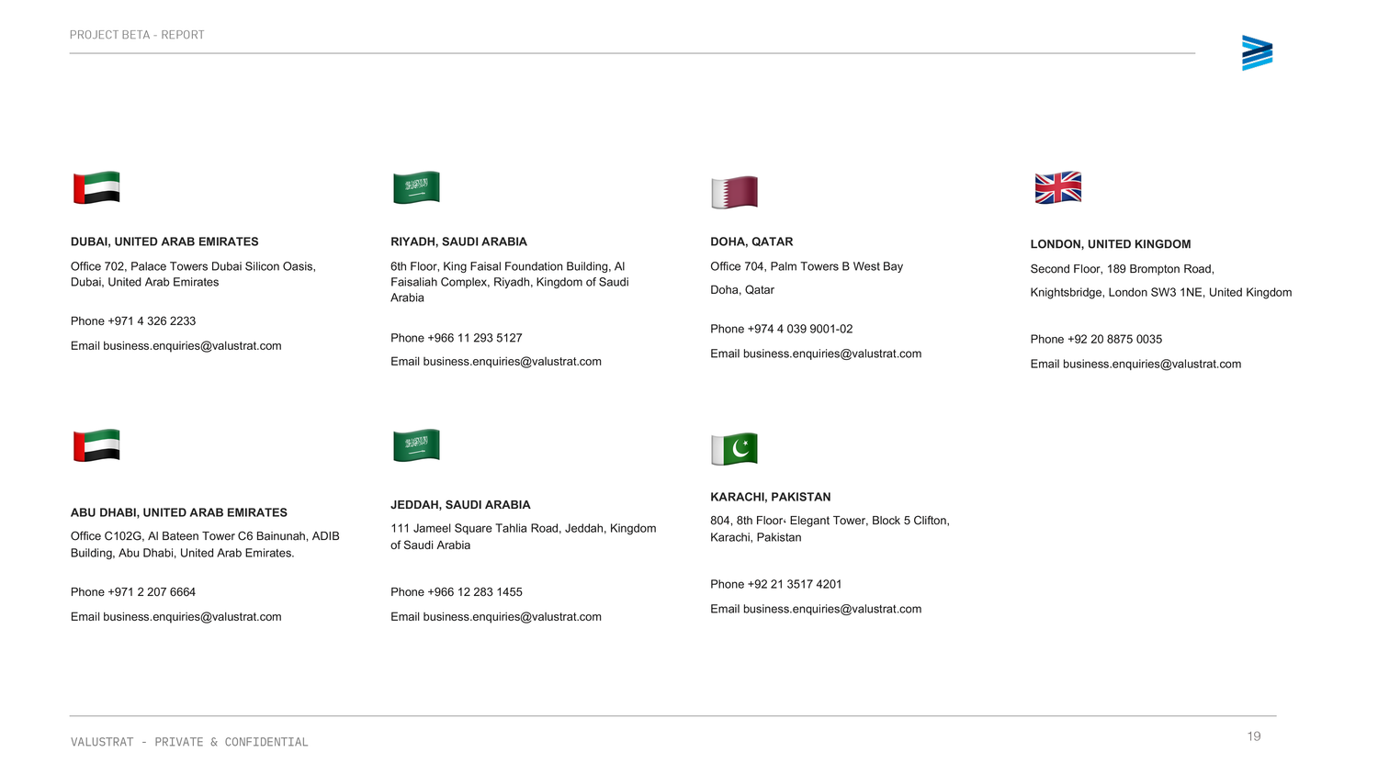Click the UAE flag above the Dubai heading
The height and width of the screenshot is (775, 1378).
tap(96, 187)
